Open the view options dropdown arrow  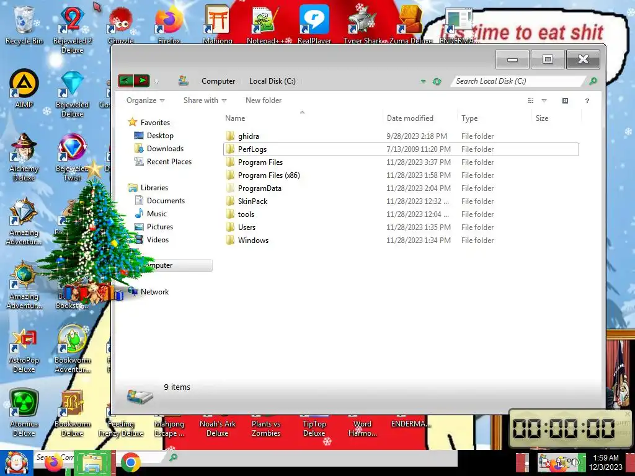click(544, 100)
